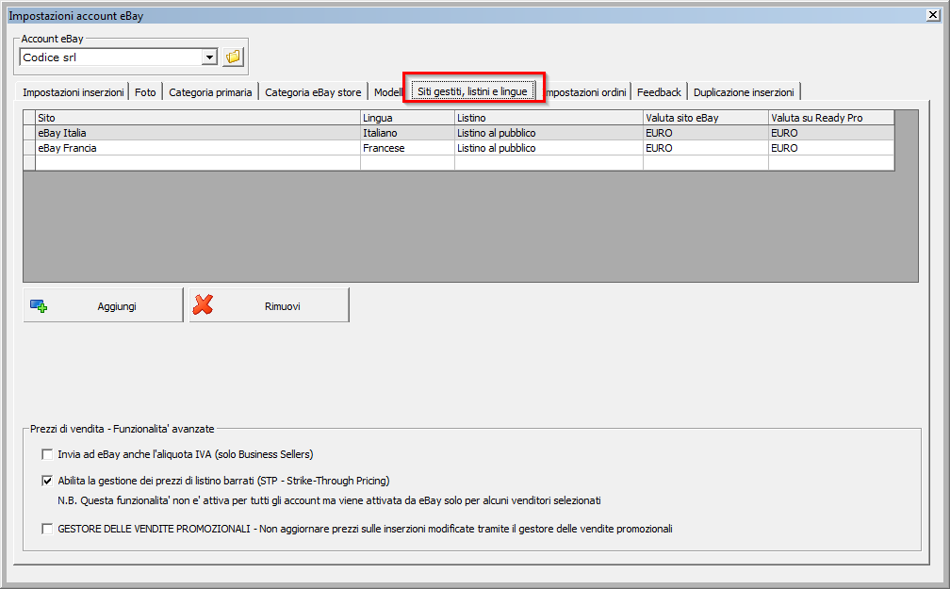
Task: Switch to Categoria primaria tab
Action: (x=210, y=92)
